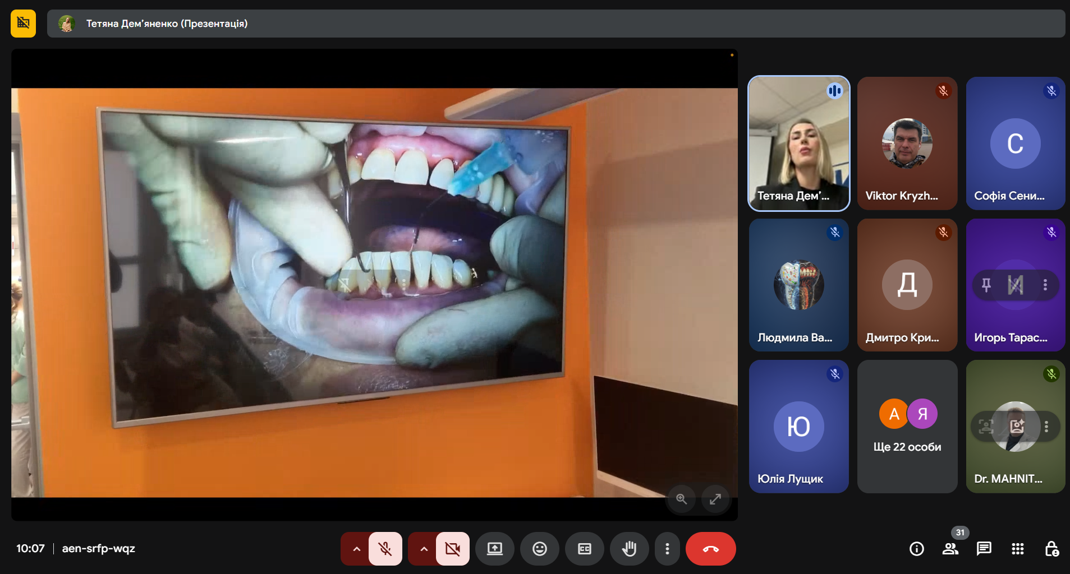Open chat with everyone
Screen dimensions: 1070x574
tap(984, 549)
